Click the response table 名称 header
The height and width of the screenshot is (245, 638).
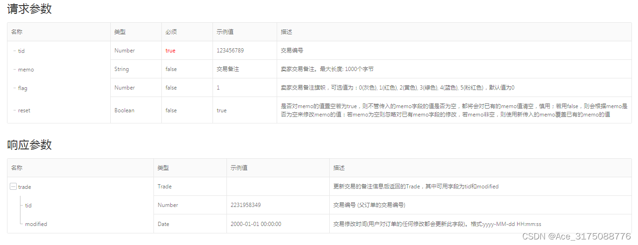pos(17,168)
